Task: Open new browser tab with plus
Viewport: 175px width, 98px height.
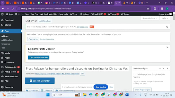Action: pyautogui.click(x=147, y=3)
